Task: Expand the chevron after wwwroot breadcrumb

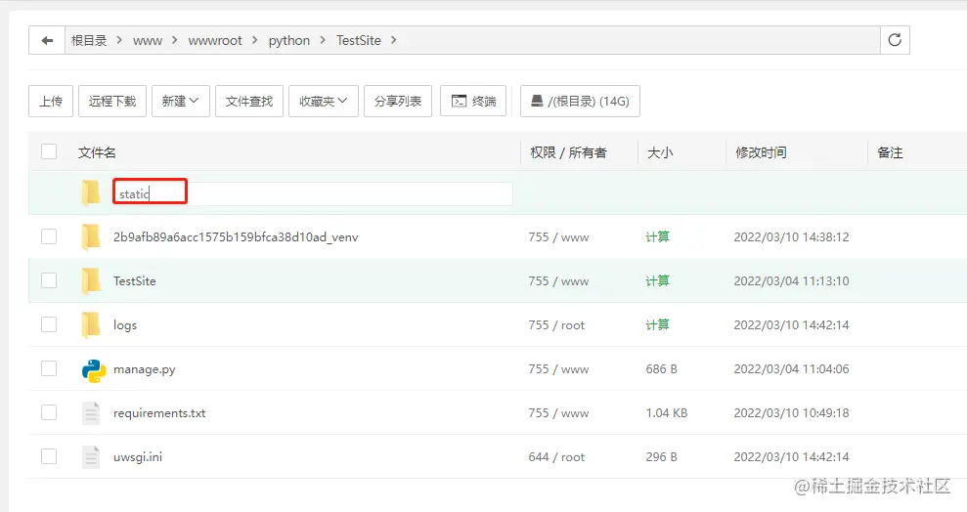Action: click(254, 40)
